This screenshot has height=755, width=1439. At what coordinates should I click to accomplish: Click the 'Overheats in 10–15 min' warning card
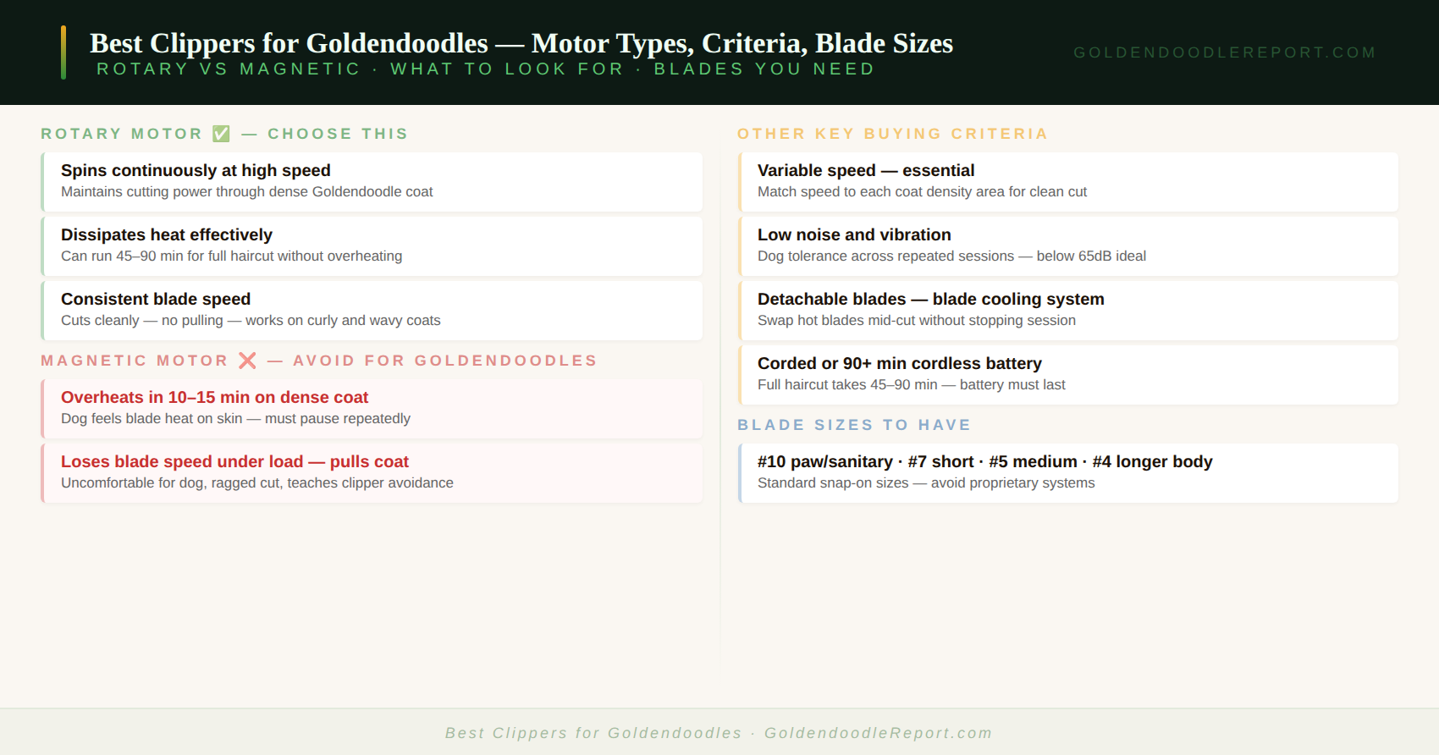pyautogui.click(x=372, y=409)
